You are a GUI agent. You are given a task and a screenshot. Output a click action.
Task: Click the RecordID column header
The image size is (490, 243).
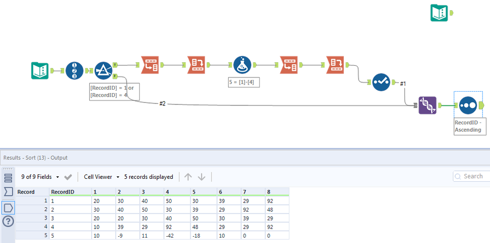click(71, 192)
